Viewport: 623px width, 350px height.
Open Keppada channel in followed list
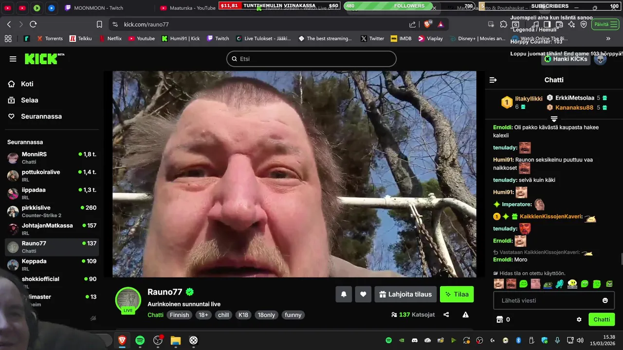[52, 264]
